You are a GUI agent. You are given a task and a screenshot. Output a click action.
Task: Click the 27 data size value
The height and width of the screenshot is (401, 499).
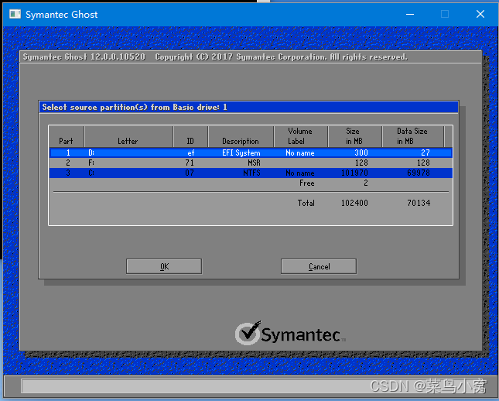(426, 153)
